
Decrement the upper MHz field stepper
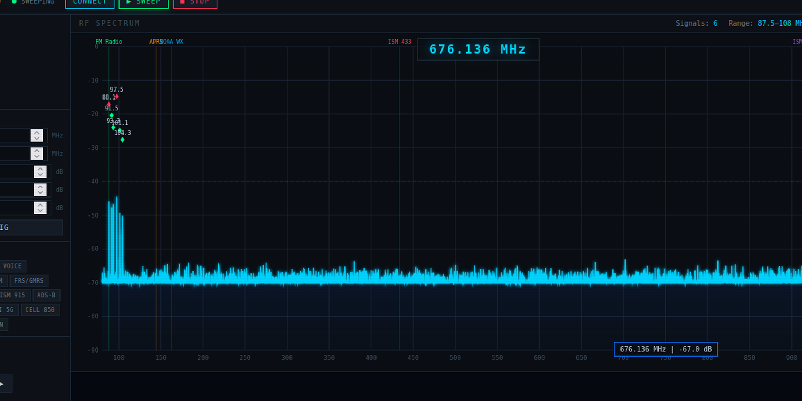coord(37,139)
